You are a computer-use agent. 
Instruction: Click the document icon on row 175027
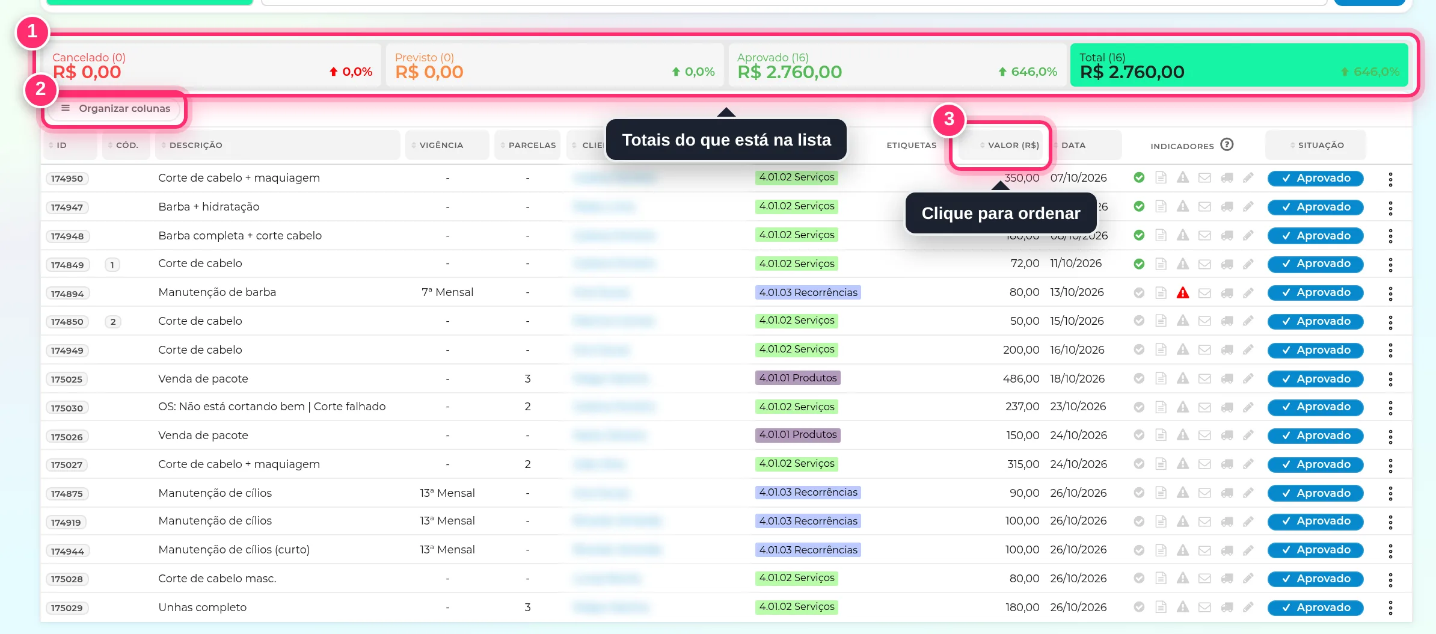[1161, 464]
